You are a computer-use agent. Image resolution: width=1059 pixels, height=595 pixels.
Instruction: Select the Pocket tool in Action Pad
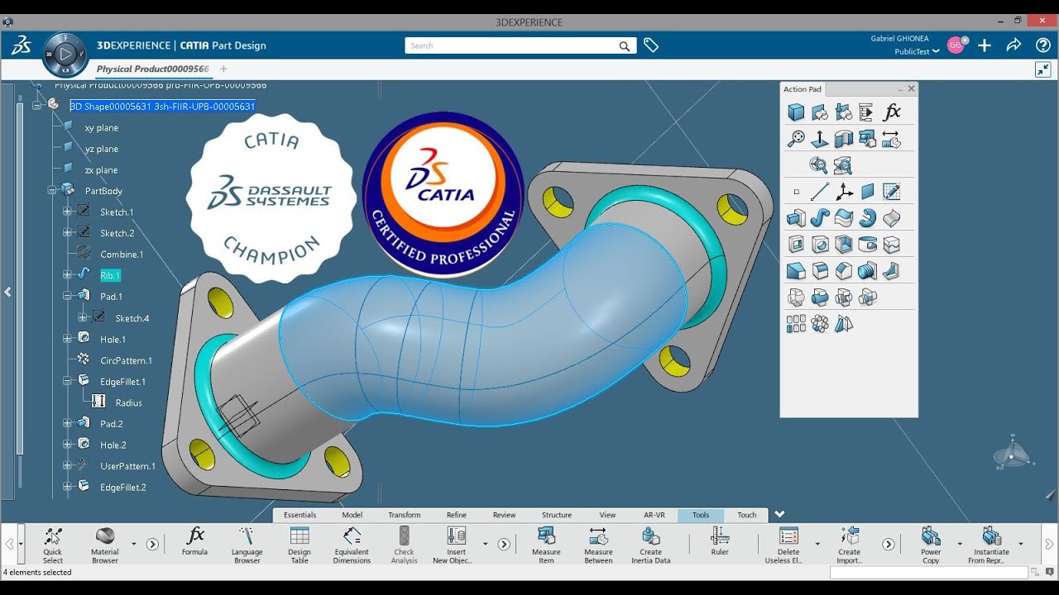(796, 245)
